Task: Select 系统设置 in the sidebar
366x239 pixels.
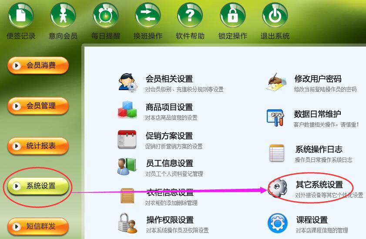Action: coord(38,186)
